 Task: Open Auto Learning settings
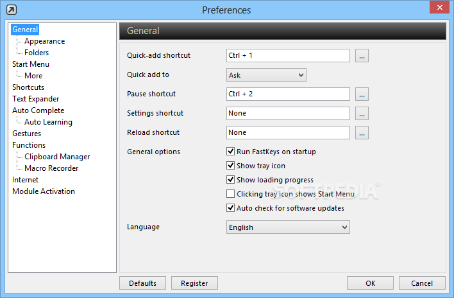(48, 122)
